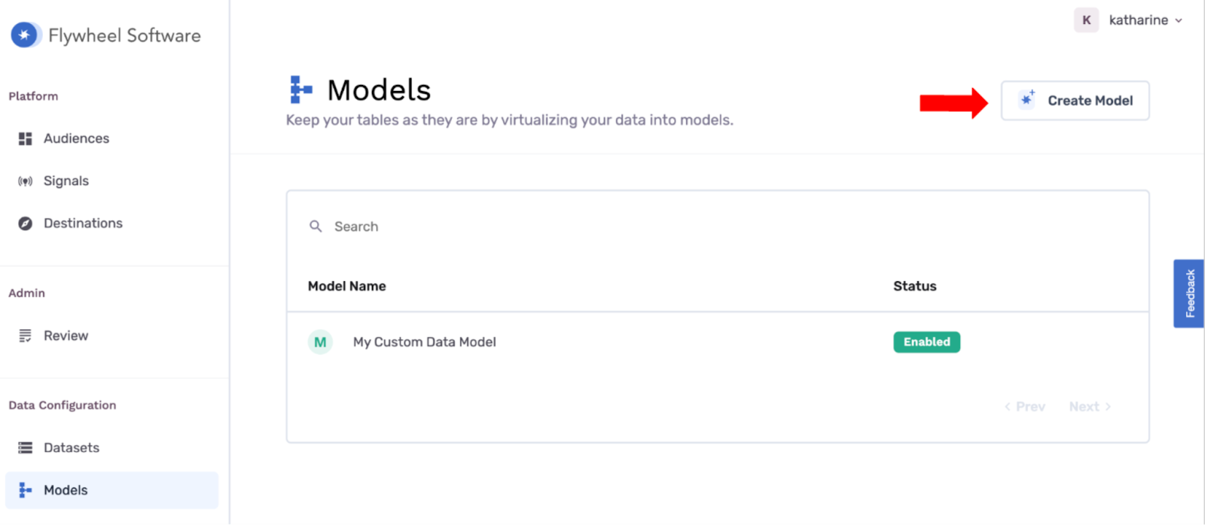The height and width of the screenshot is (525, 1205).
Task: Open the My Custom Data Model row
Action: [x=718, y=342]
